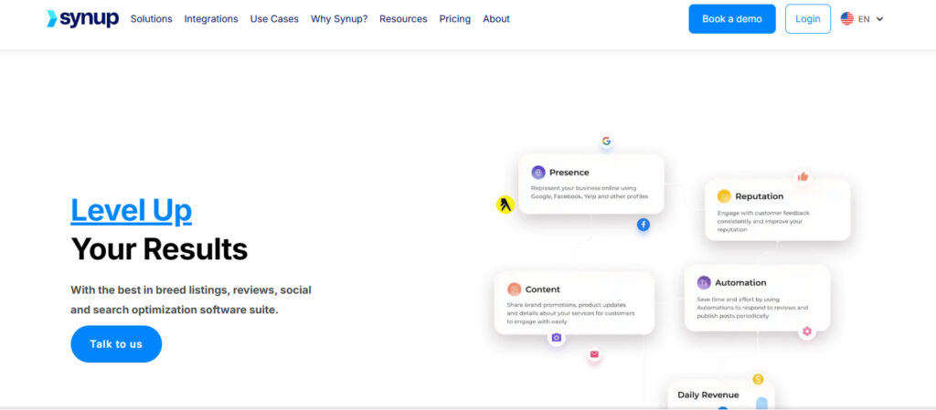Select the Automation feature card title

740,282
